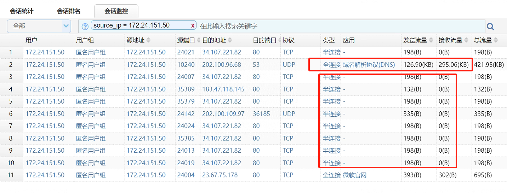
Task: Click source port 10240
Action: pos(186,65)
